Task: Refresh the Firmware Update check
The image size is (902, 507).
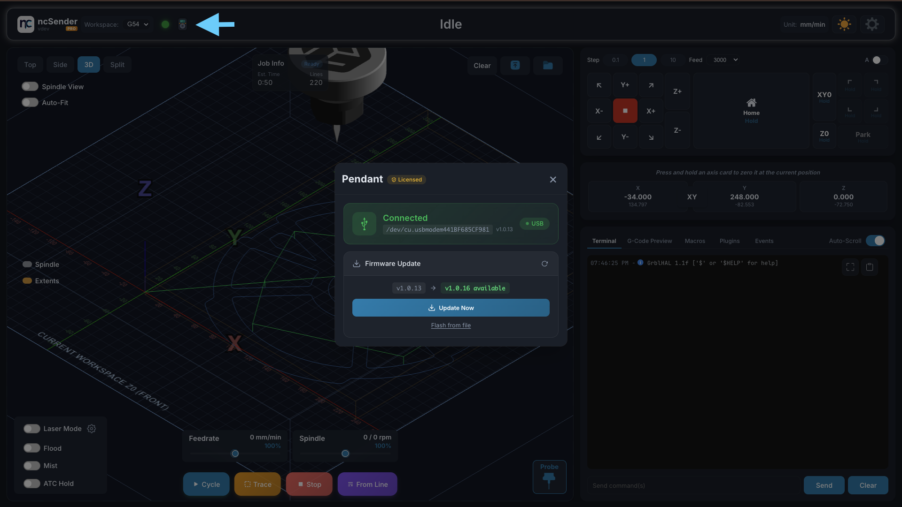Action: [544, 264]
